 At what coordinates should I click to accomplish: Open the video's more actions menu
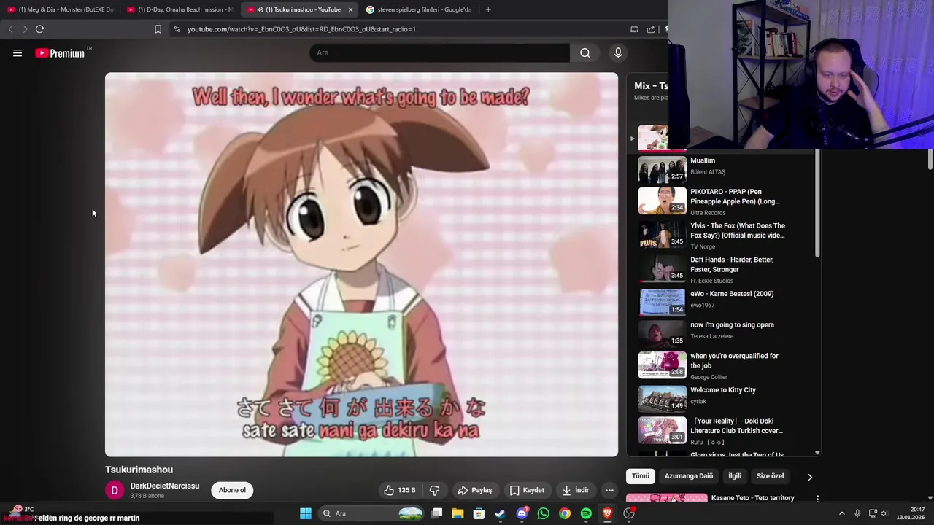pos(609,490)
